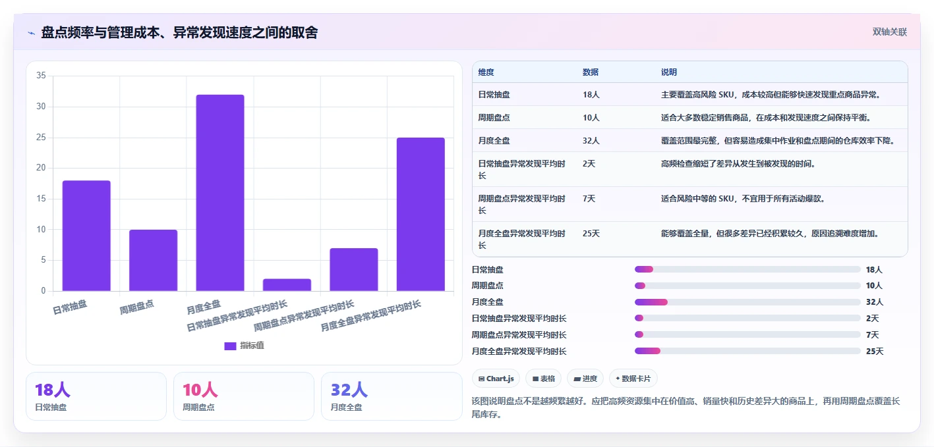934x447 pixels.
Task: Click the 月度全盘异常发现平均时长 label in the progress list
Action: [519, 352]
